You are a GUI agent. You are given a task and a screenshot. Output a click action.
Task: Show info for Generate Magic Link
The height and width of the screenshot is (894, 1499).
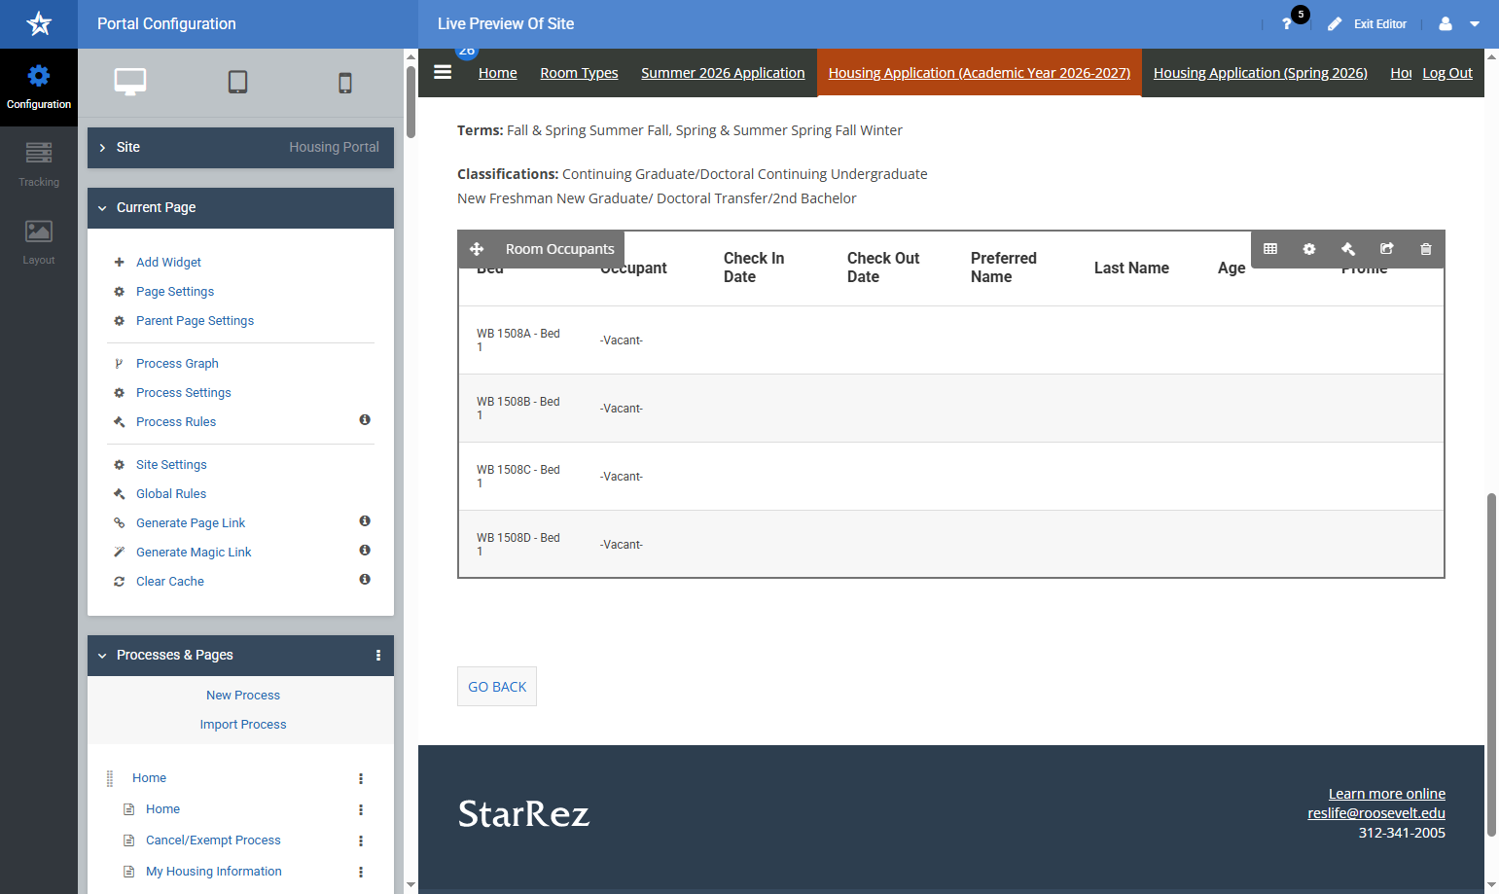click(x=365, y=551)
